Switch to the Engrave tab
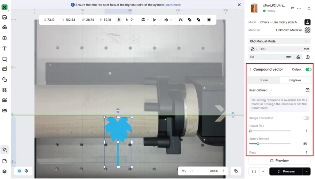 click(295, 80)
